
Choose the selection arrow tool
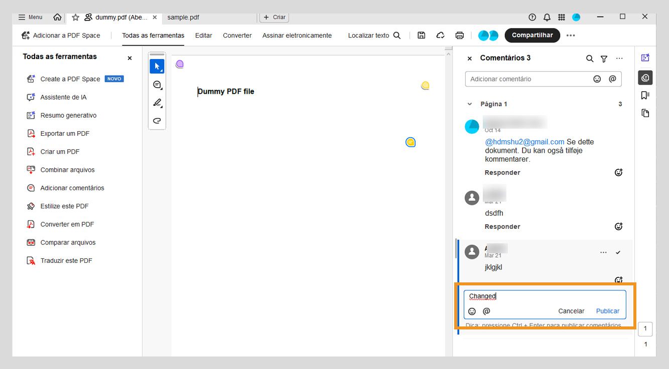tap(157, 66)
